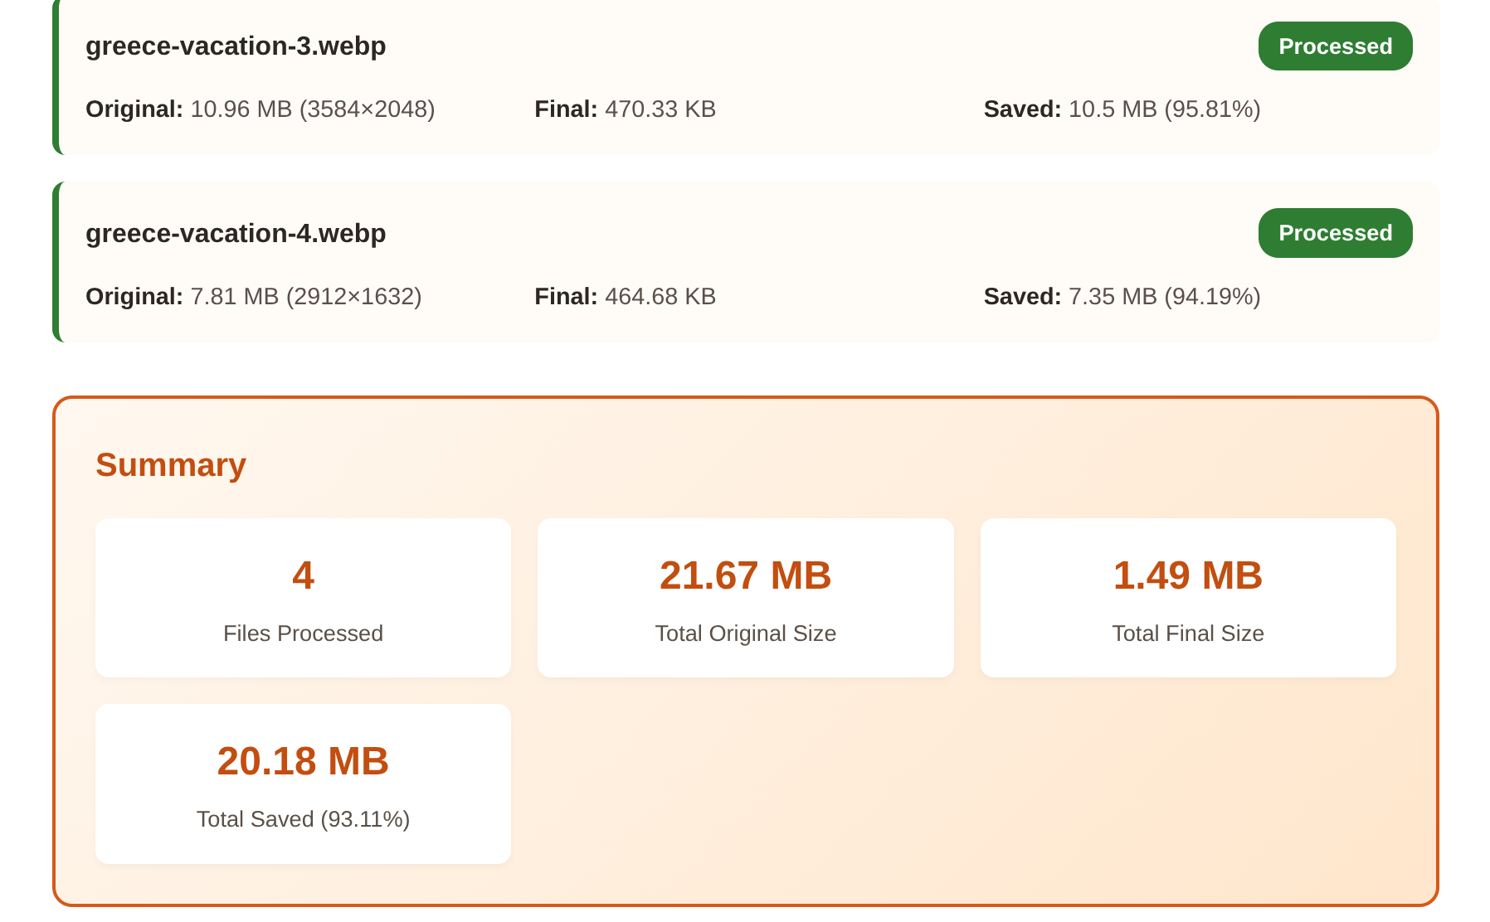This screenshot has height=922, width=1490.
Task: Select the greece-vacation-4.webp file name
Action: click(235, 233)
